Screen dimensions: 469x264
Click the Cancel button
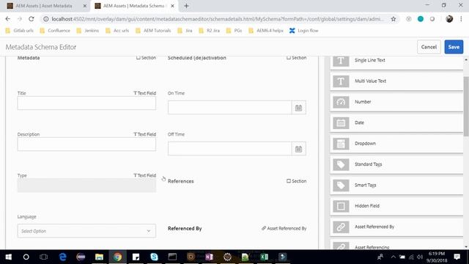429,47
